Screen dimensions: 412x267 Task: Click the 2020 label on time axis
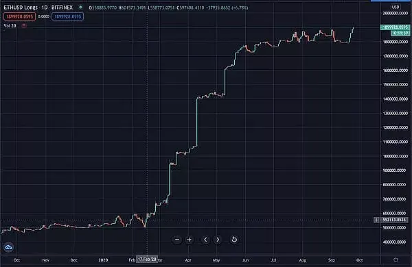[x=103, y=260]
